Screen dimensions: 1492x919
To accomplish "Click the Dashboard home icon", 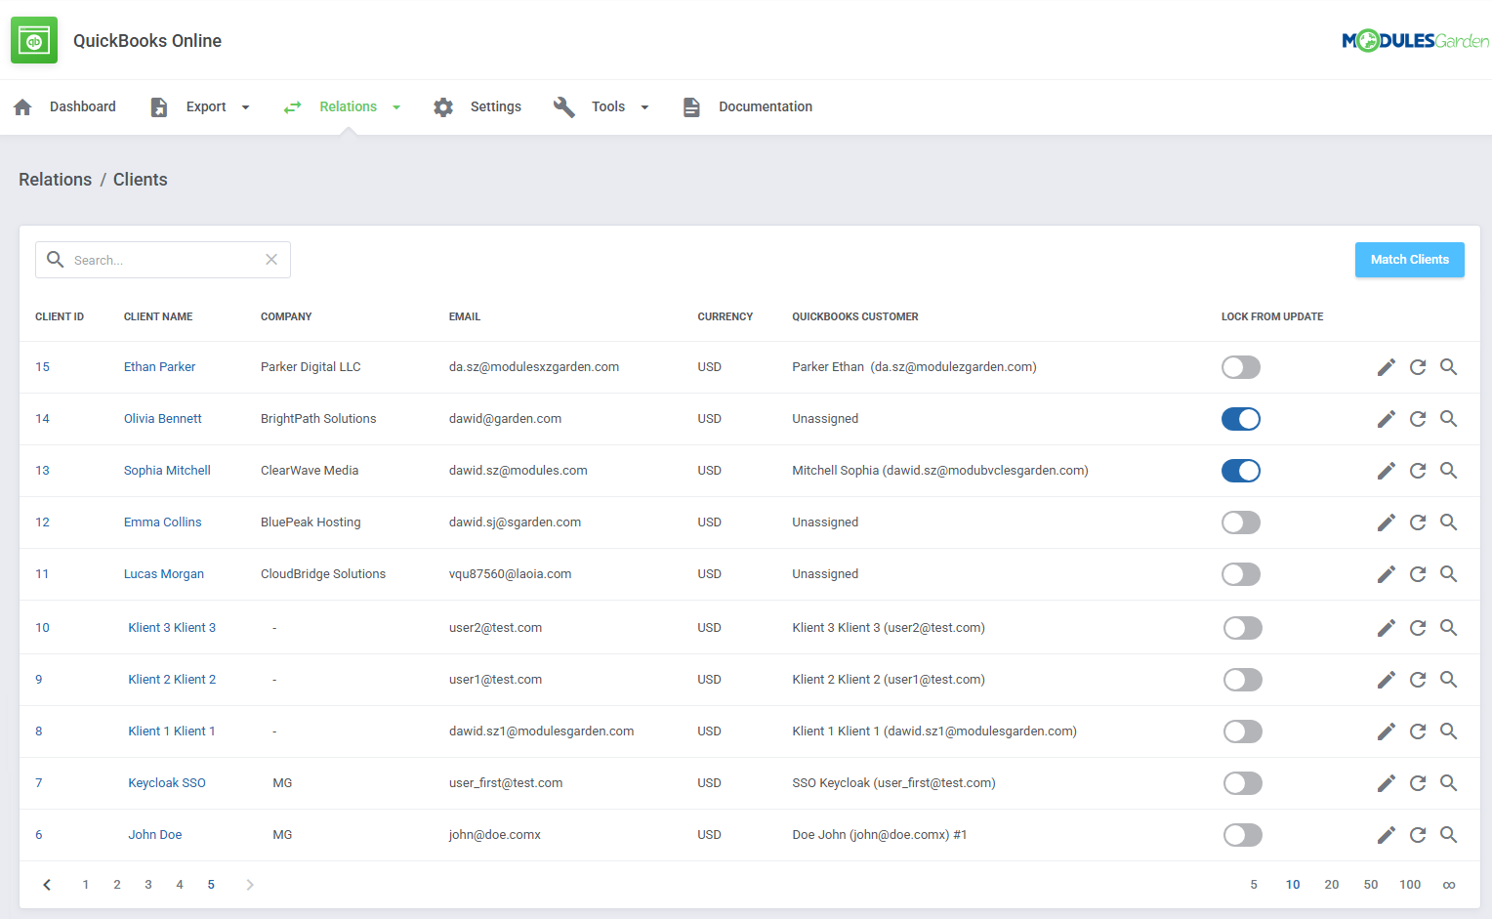I will tap(23, 107).
